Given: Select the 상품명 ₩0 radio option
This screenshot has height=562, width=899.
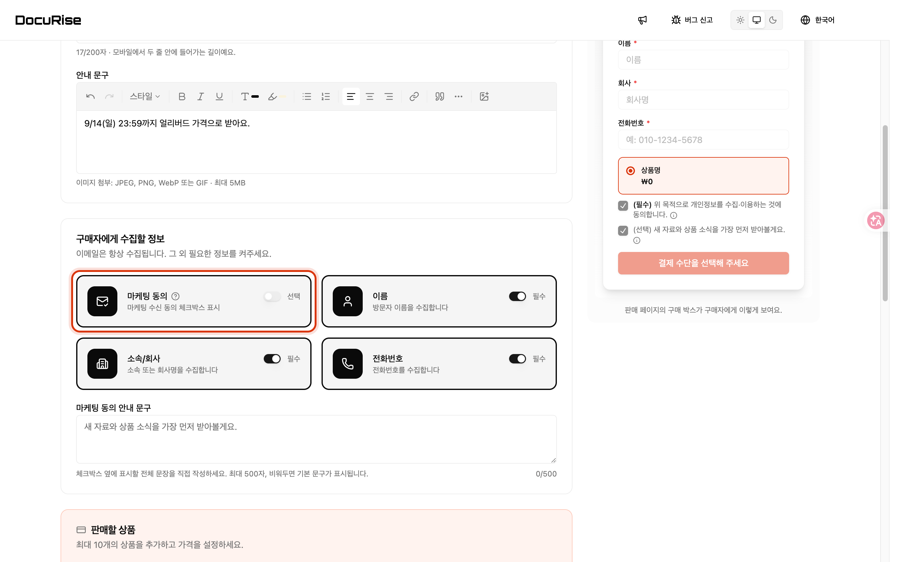Looking at the screenshot, I should [x=631, y=170].
